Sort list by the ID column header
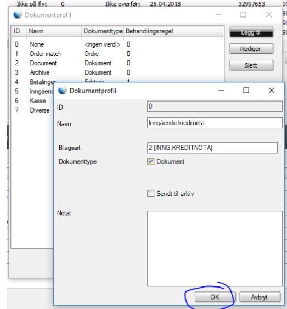Viewport: 287px width, 309px height. pyautogui.click(x=19, y=31)
